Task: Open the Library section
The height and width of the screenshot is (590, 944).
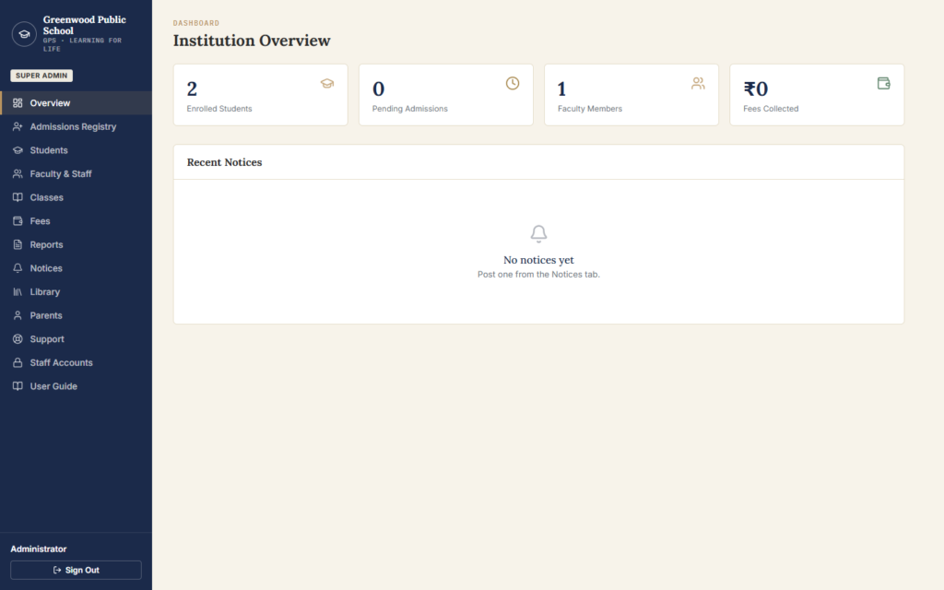Action: point(76,291)
